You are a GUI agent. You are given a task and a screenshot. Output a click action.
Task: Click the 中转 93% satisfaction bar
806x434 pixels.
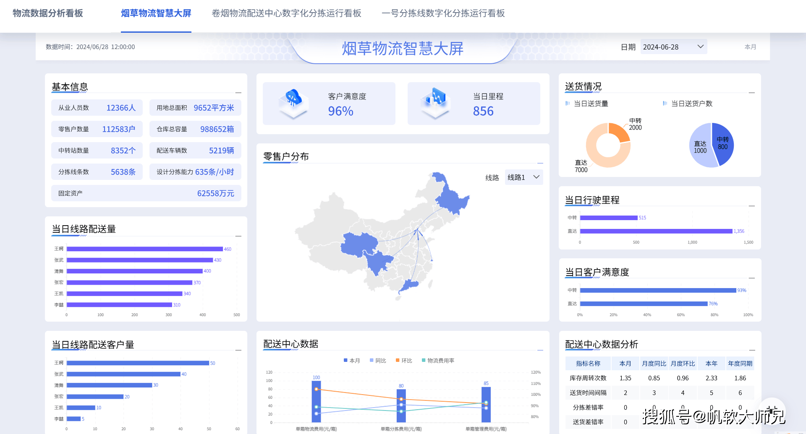tap(658, 290)
